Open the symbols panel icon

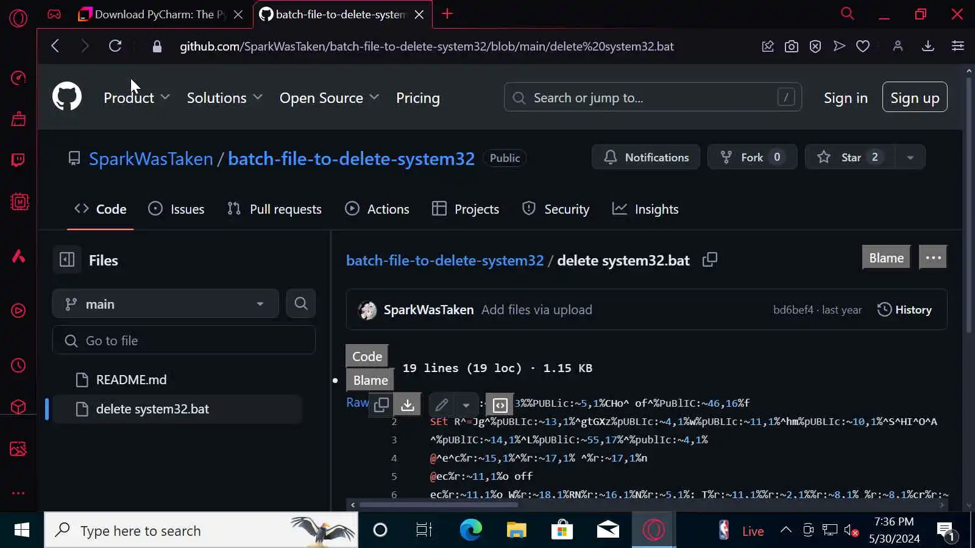500,404
